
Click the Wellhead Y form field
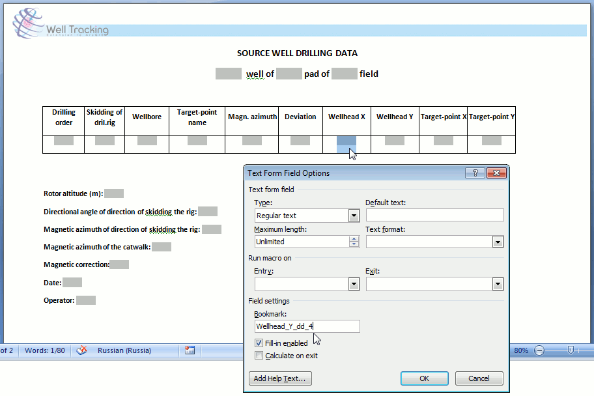(394, 141)
